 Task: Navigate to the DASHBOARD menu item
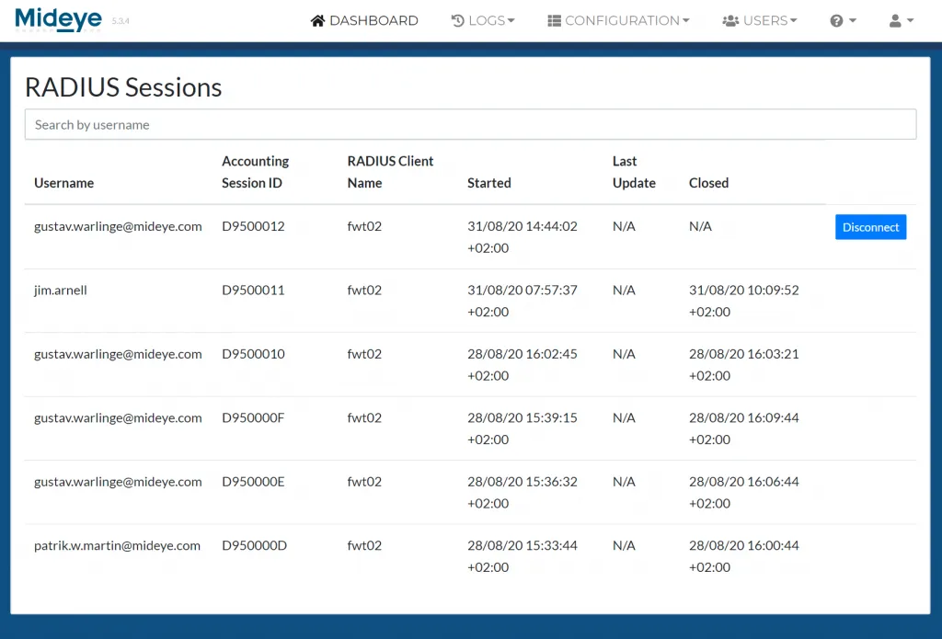(x=373, y=19)
